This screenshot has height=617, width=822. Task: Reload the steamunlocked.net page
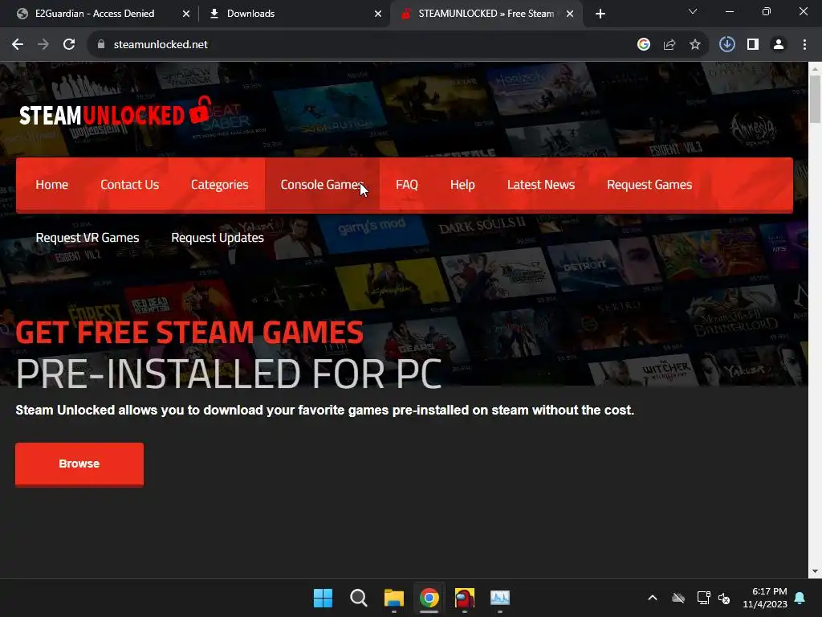(x=69, y=45)
